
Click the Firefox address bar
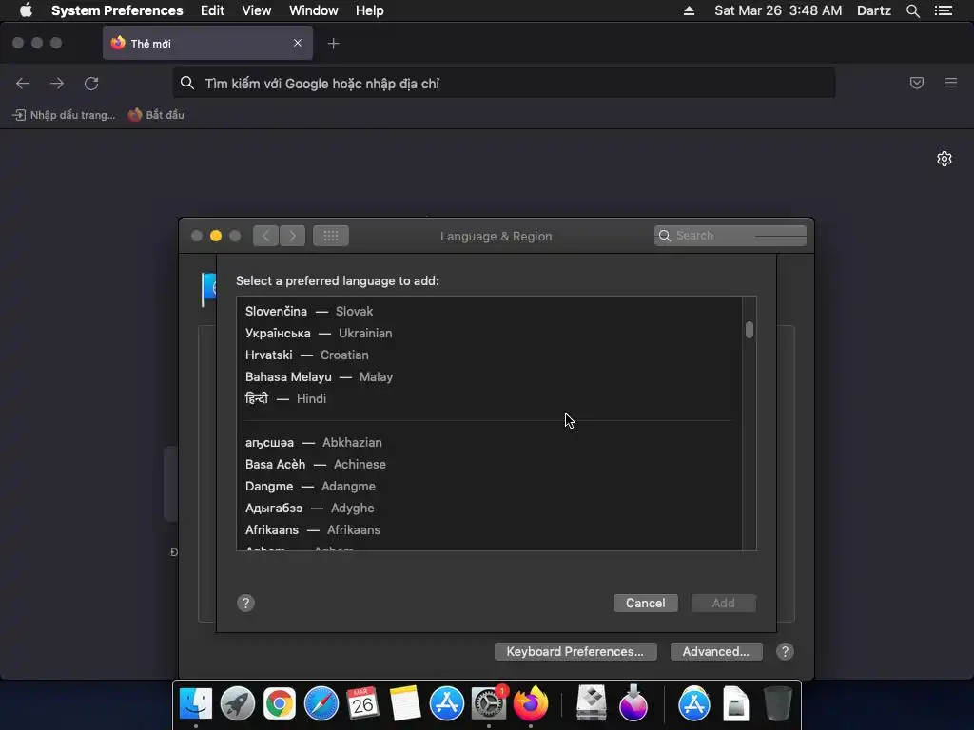tap(504, 84)
